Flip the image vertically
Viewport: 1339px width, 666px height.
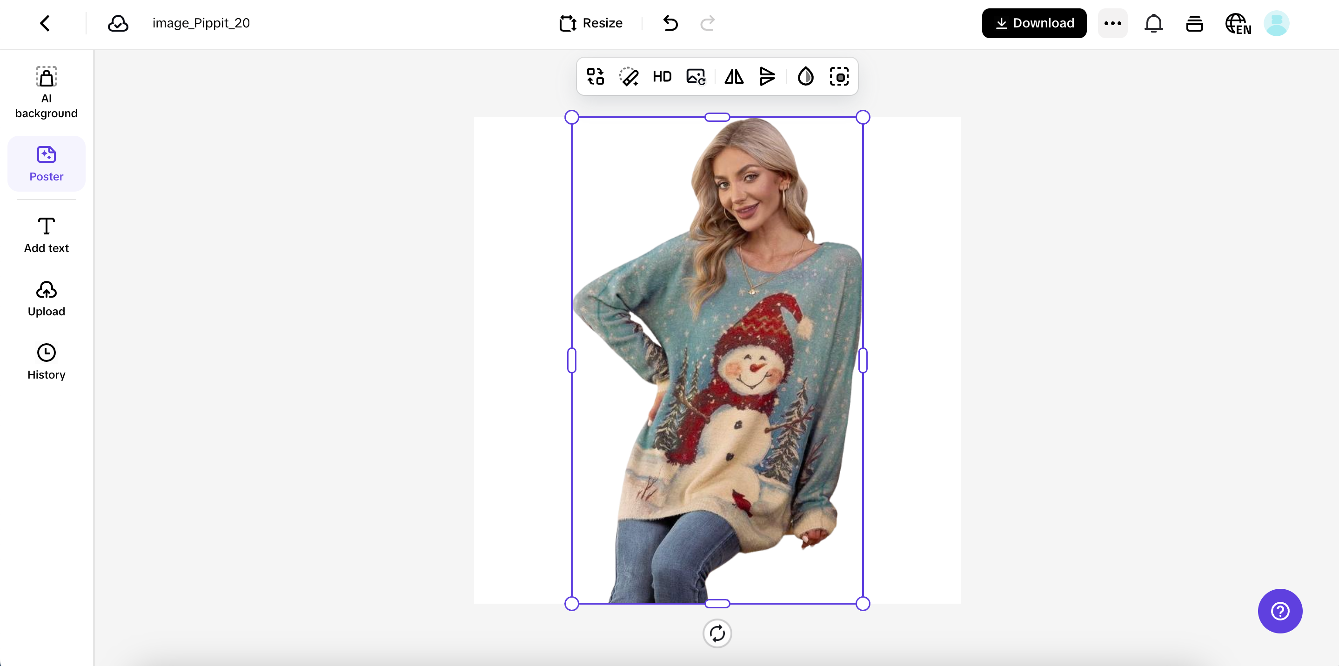click(768, 76)
